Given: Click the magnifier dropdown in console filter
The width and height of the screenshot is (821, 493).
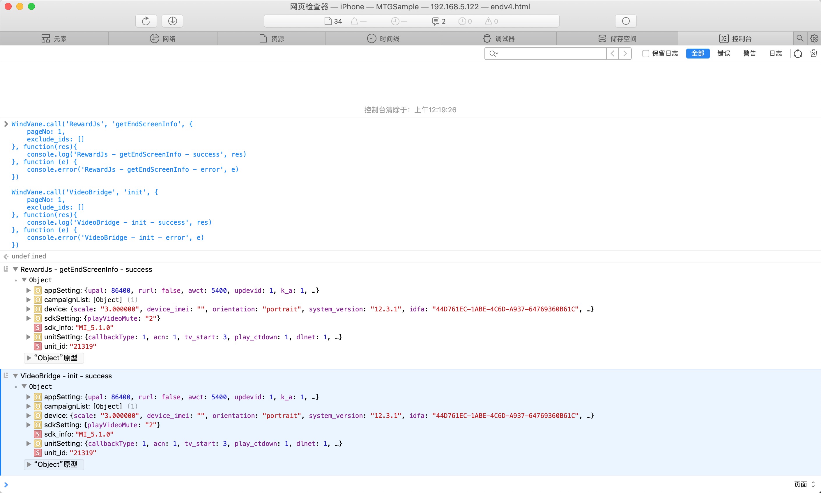Looking at the screenshot, I should coord(494,54).
